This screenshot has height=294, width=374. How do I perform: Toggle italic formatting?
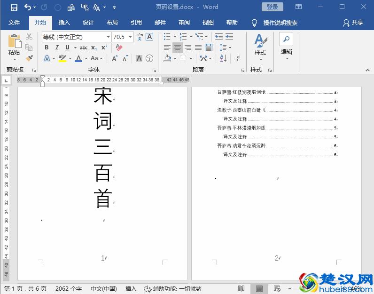click(57, 48)
